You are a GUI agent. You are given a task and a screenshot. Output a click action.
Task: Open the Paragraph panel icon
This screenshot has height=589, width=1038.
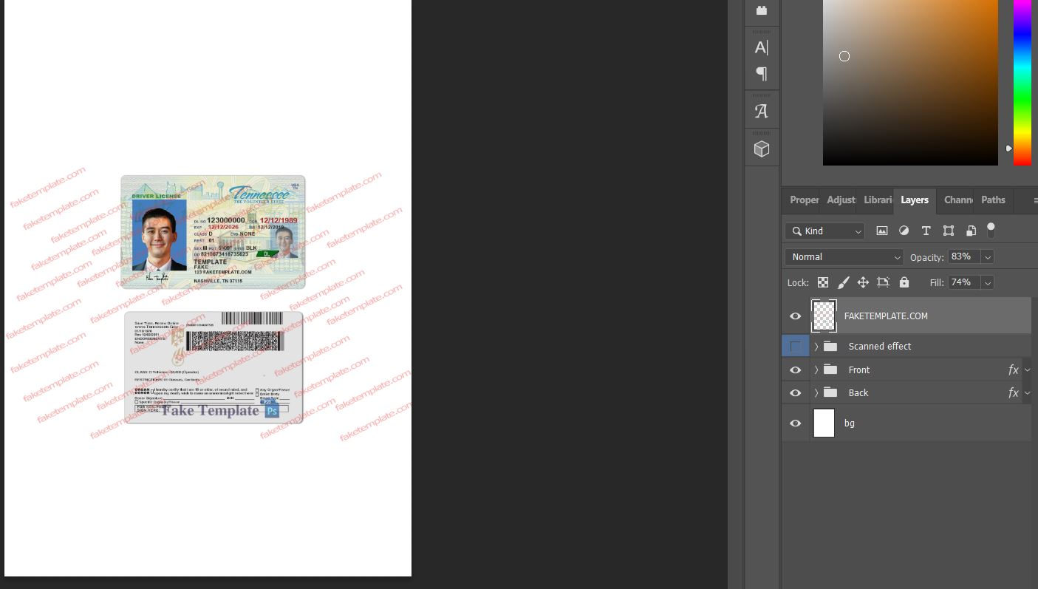click(x=761, y=74)
